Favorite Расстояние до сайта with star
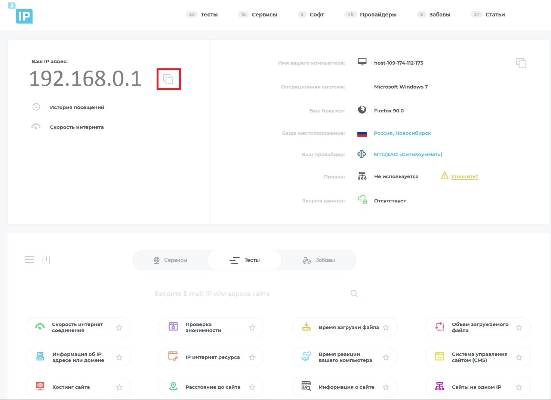The width and height of the screenshot is (551, 400). coord(252,387)
